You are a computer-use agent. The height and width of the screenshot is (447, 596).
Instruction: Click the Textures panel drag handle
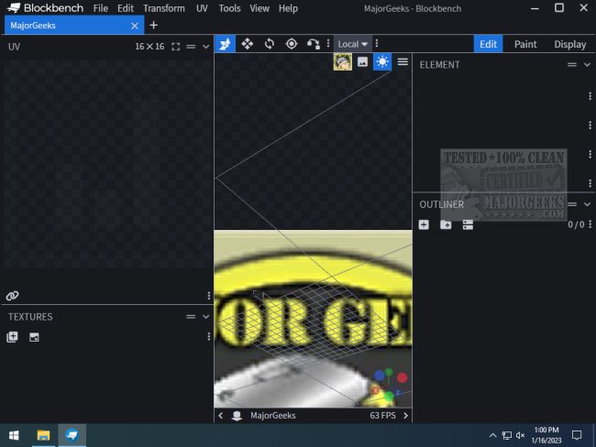191,317
